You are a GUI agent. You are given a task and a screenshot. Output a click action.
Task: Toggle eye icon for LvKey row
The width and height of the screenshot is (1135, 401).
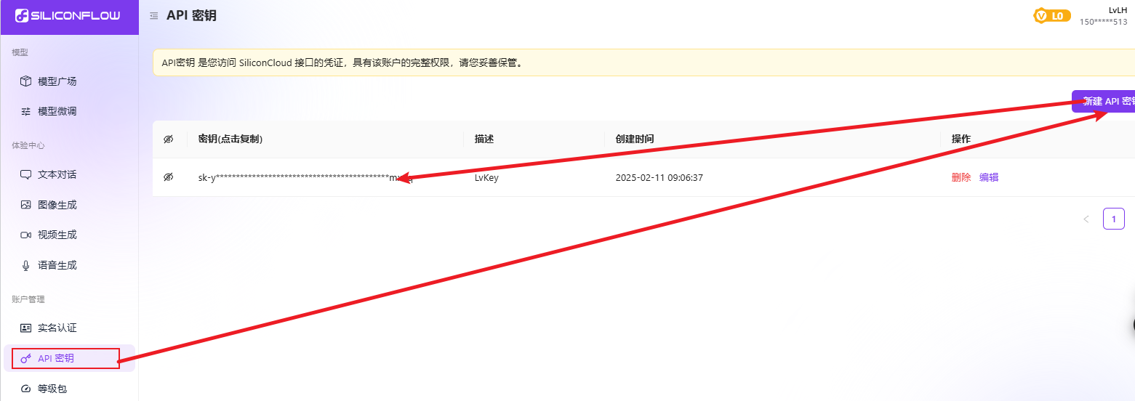click(169, 177)
